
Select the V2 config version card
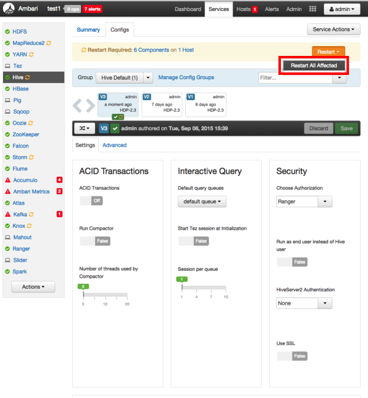pyautogui.click(x=162, y=104)
